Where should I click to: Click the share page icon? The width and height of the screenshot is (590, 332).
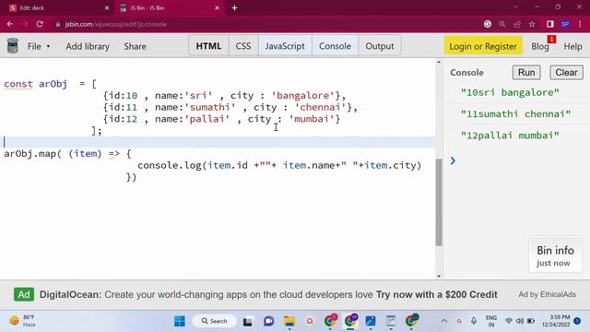tap(517, 24)
